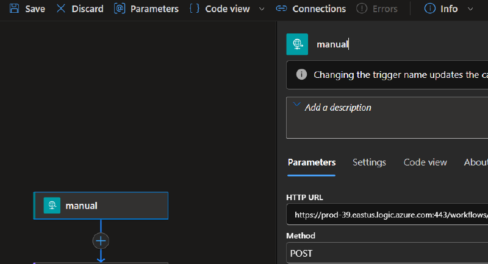Open the Code view dropdown arrow in the toolbar
The width and height of the screenshot is (488, 264).
point(262,9)
